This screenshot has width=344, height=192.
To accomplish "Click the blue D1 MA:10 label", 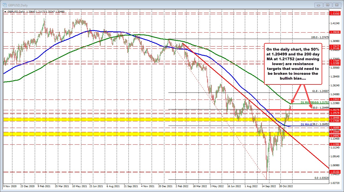I will tap(306, 124).
